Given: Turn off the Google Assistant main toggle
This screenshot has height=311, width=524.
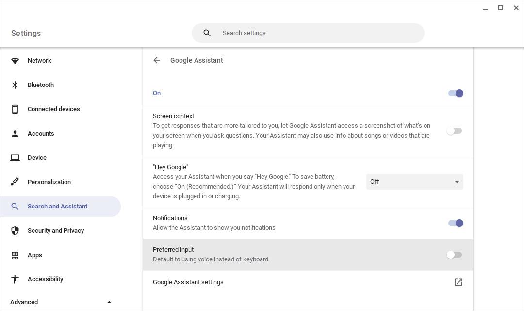Looking at the screenshot, I should click(x=456, y=93).
